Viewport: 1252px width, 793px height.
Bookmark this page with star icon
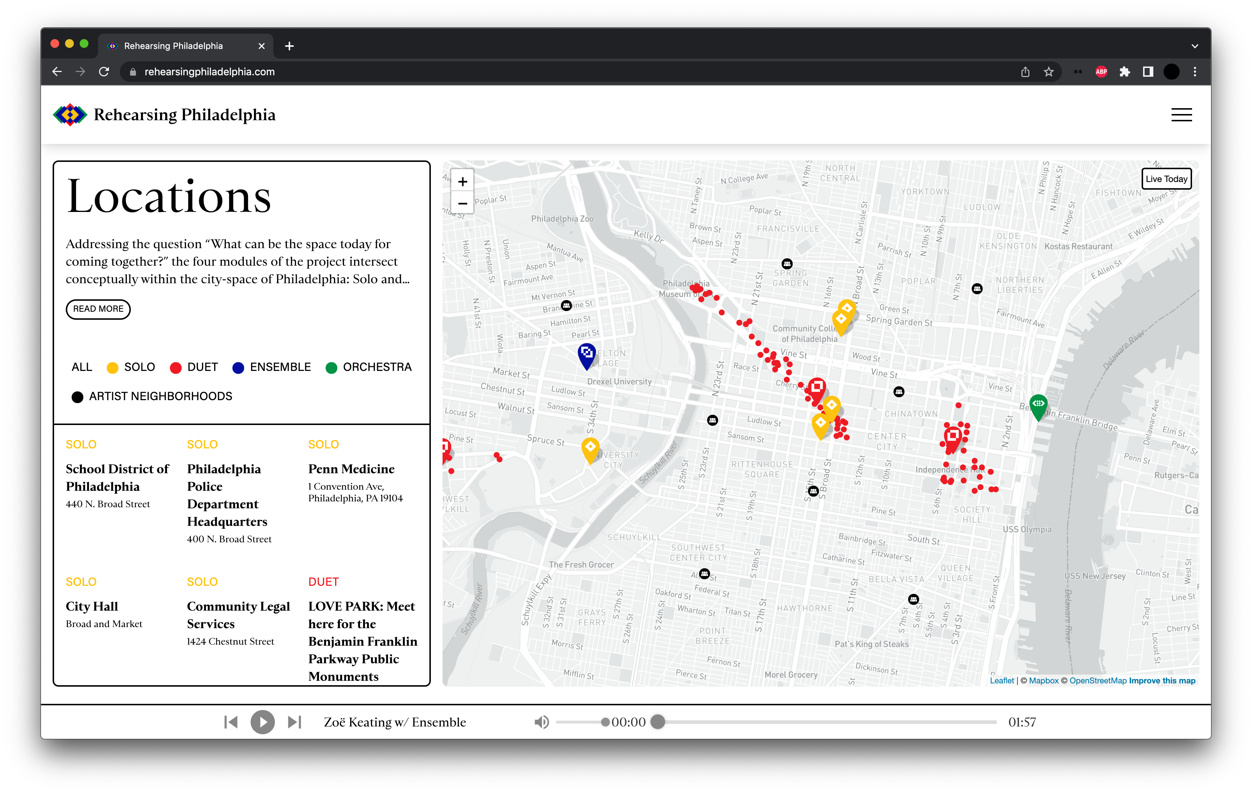(x=1048, y=72)
